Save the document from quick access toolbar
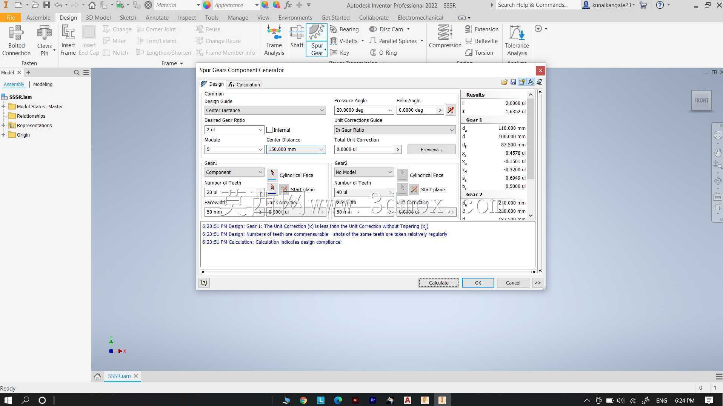The width and height of the screenshot is (723, 406). pos(47,5)
